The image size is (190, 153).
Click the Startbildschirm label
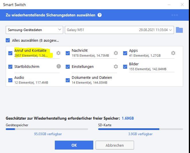coord(27,67)
